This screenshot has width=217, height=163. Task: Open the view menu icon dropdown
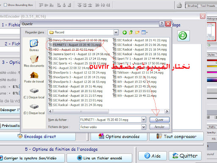coord(145,33)
